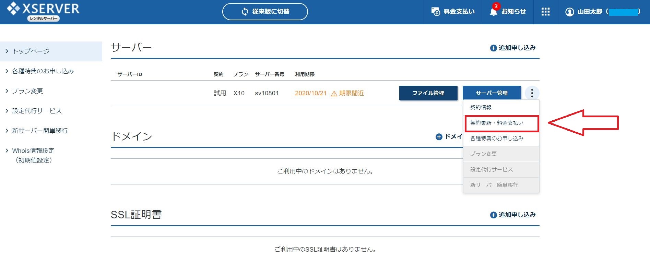Click the server number sv10801
650x253 pixels.
point(267,93)
